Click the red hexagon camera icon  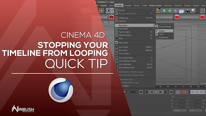(111, 17)
